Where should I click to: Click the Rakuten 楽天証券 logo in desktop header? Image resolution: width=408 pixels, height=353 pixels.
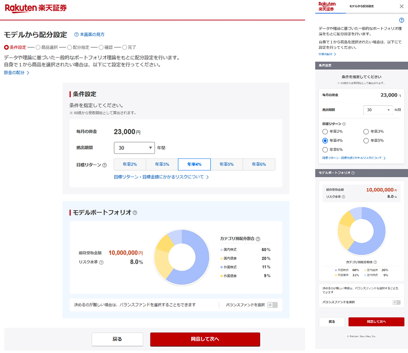36,8
